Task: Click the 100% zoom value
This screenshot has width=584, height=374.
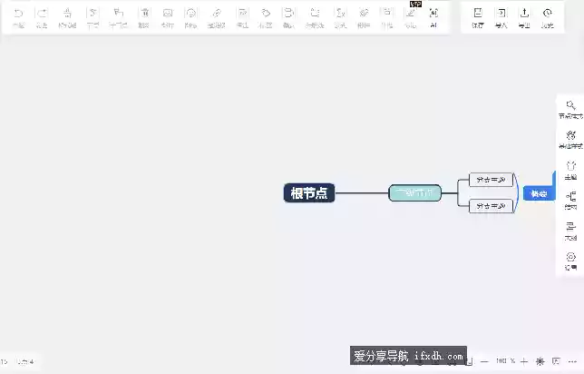Action: click(505, 361)
